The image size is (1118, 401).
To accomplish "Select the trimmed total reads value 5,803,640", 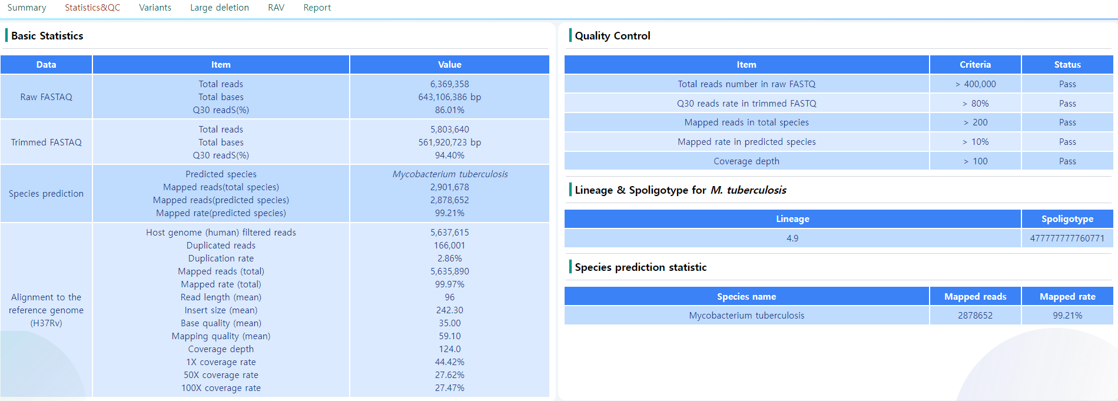I will [450, 130].
